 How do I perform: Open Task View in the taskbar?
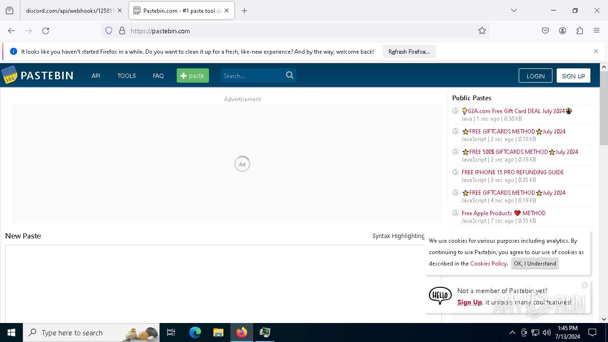click(x=171, y=332)
